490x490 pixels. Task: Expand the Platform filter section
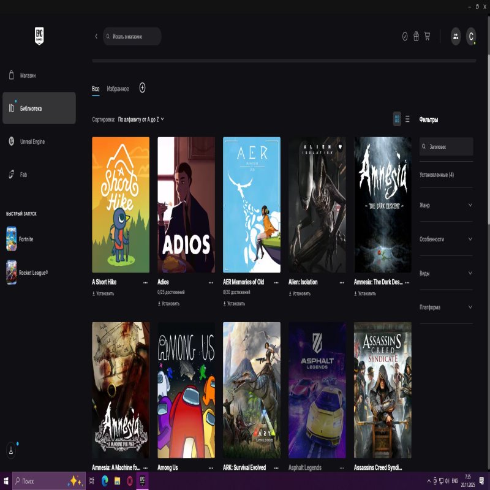[446, 307]
